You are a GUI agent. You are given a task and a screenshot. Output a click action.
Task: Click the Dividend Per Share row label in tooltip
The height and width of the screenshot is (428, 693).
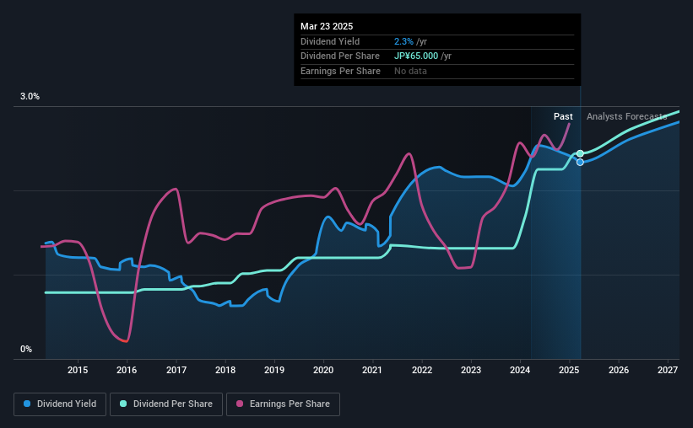340,56
